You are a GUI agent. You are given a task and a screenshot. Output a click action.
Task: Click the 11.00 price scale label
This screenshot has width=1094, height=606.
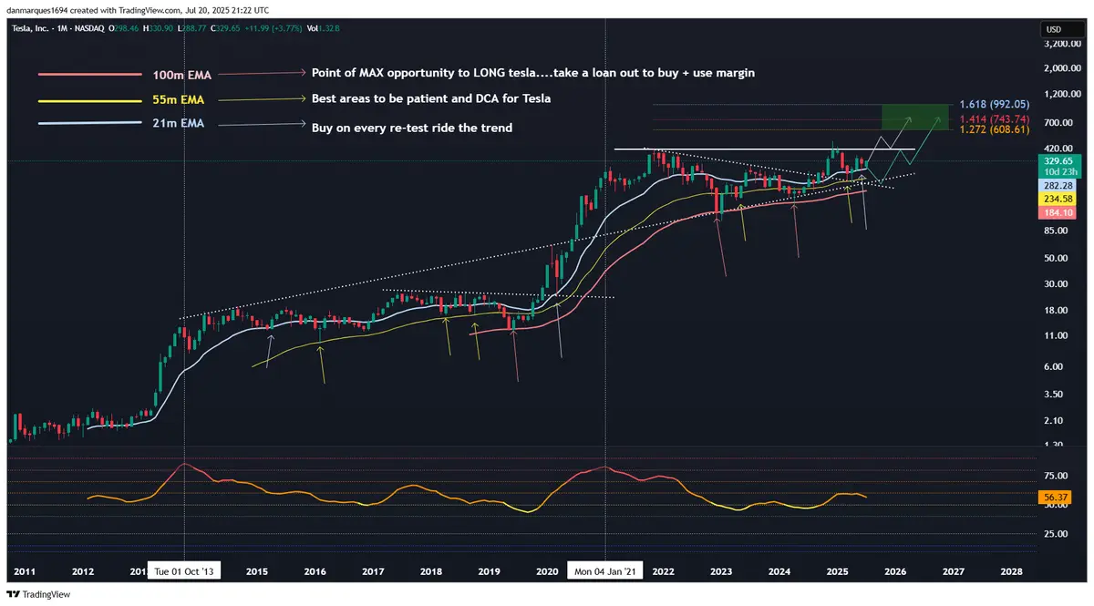coord(1056,335)
